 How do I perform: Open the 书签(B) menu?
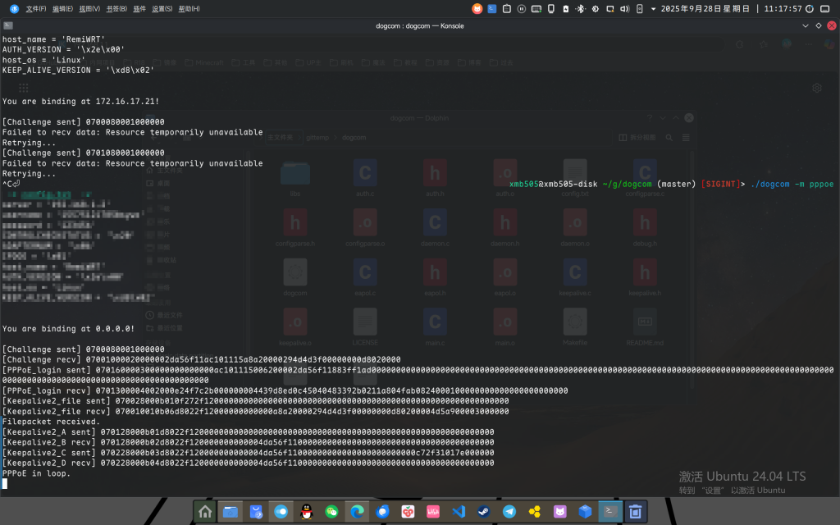pyautogui.click(x=115, y=9)
